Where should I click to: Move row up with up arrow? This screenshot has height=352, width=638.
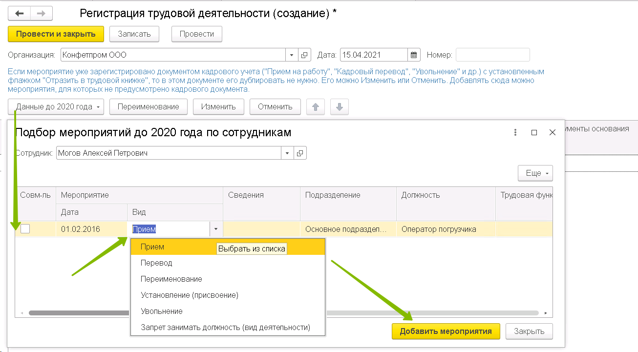tap(315, 107)
